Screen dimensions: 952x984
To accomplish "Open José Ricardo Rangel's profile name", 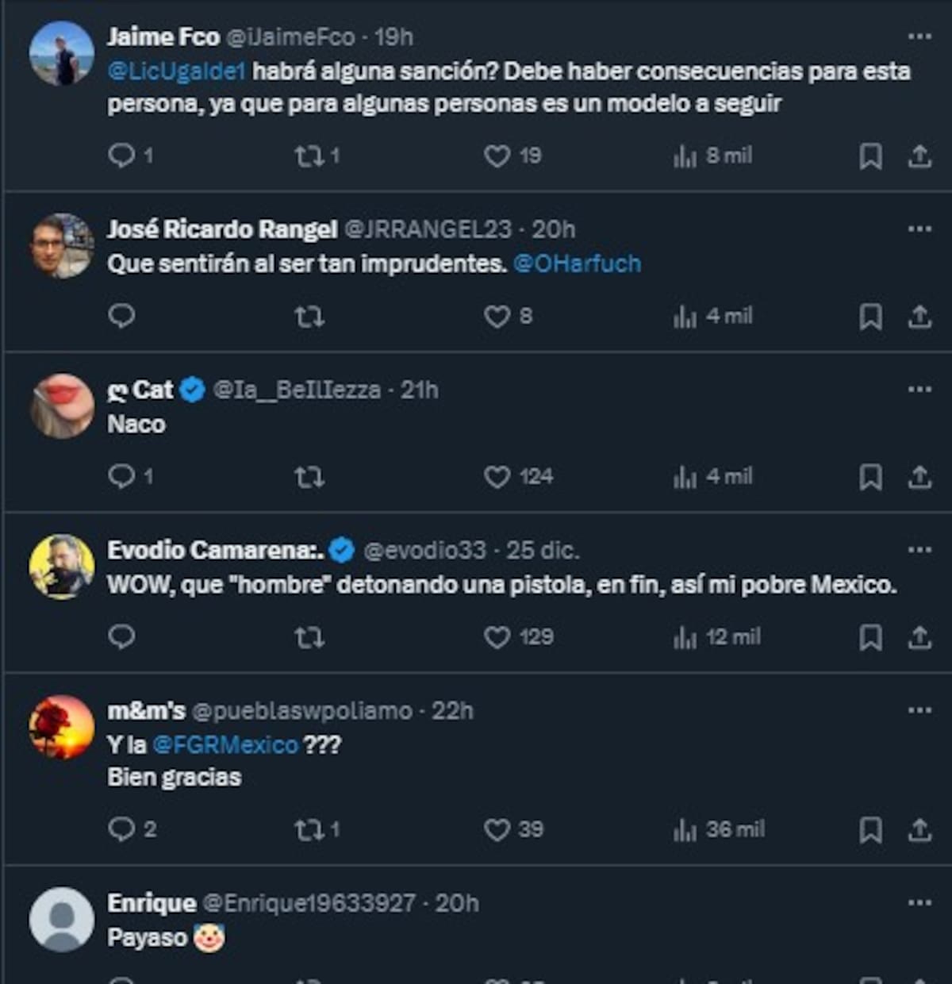I will click(x=222, y=229).
